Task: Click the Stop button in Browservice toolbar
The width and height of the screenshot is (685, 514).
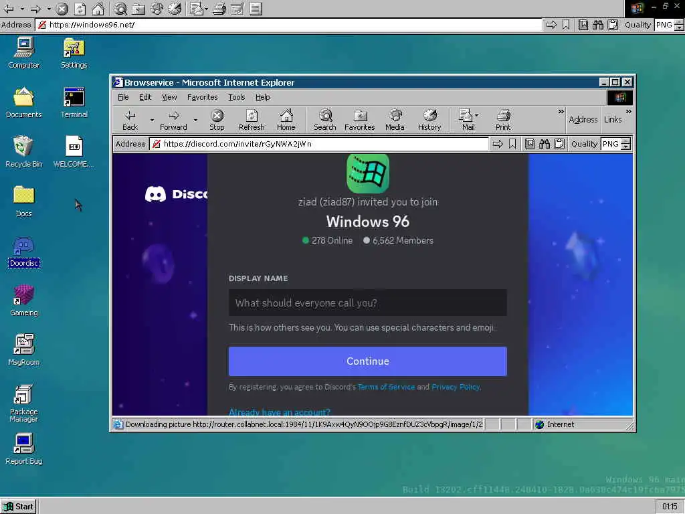Action: (x=217, y=120)
